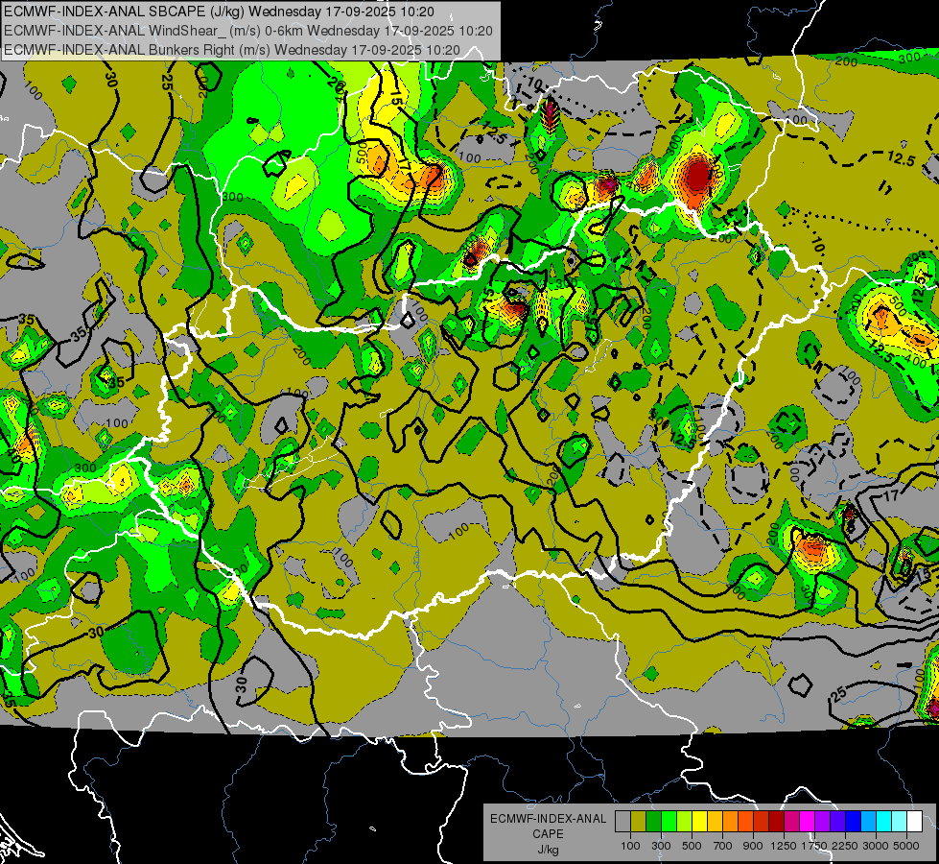Screen dimensions: 939x864
Task: Click the 3000 label under color scale
Action: coord(876,845)
